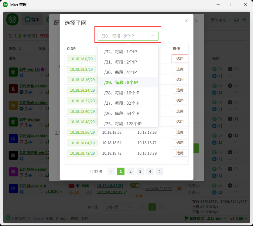The image size is (253, 226).
Task: Click 选用 for subnet 10.18.18.8/29
Action: pos(180,69)
